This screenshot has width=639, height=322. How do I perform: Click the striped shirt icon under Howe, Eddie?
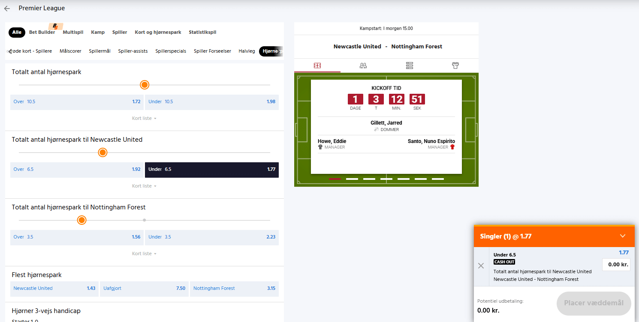tap(320, 147)
